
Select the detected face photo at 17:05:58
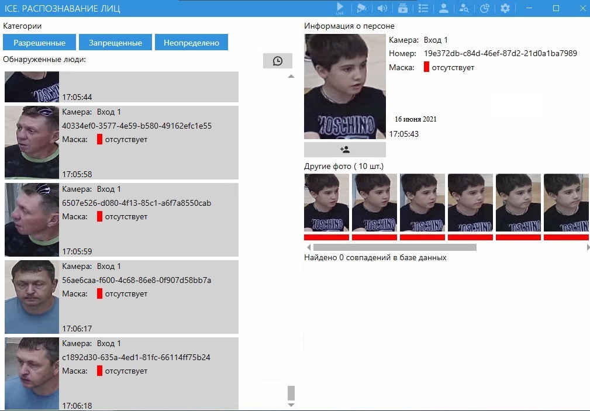coord(32,142)
